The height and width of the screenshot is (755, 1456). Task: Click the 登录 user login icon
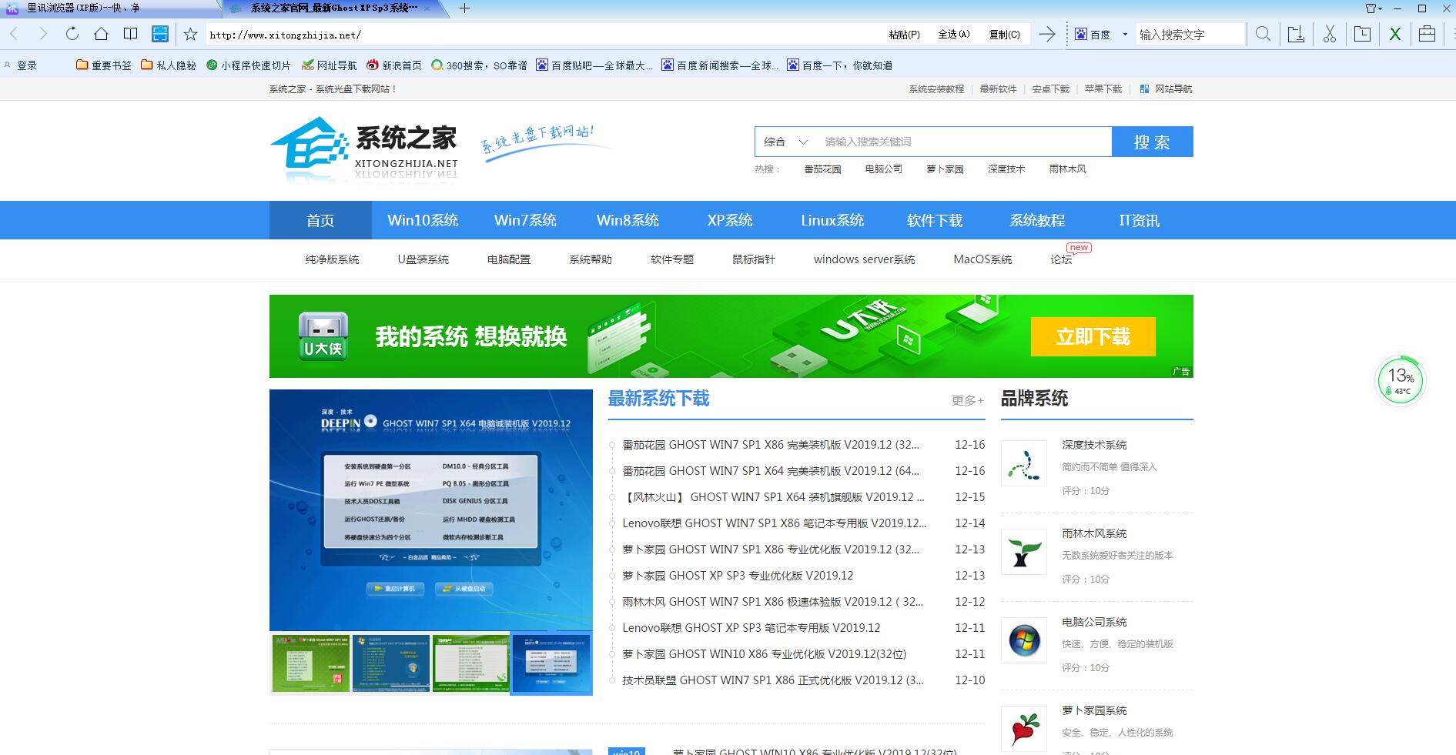tap(8, 65)
